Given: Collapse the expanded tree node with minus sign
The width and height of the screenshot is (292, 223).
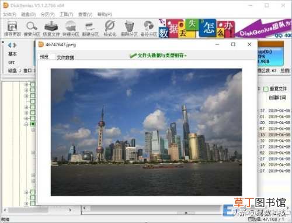Looking at the screenshot, I should tap(26, 124).
